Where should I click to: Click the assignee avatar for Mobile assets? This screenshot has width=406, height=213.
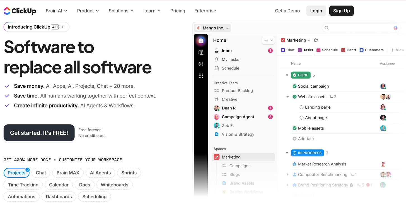point(383,128)
